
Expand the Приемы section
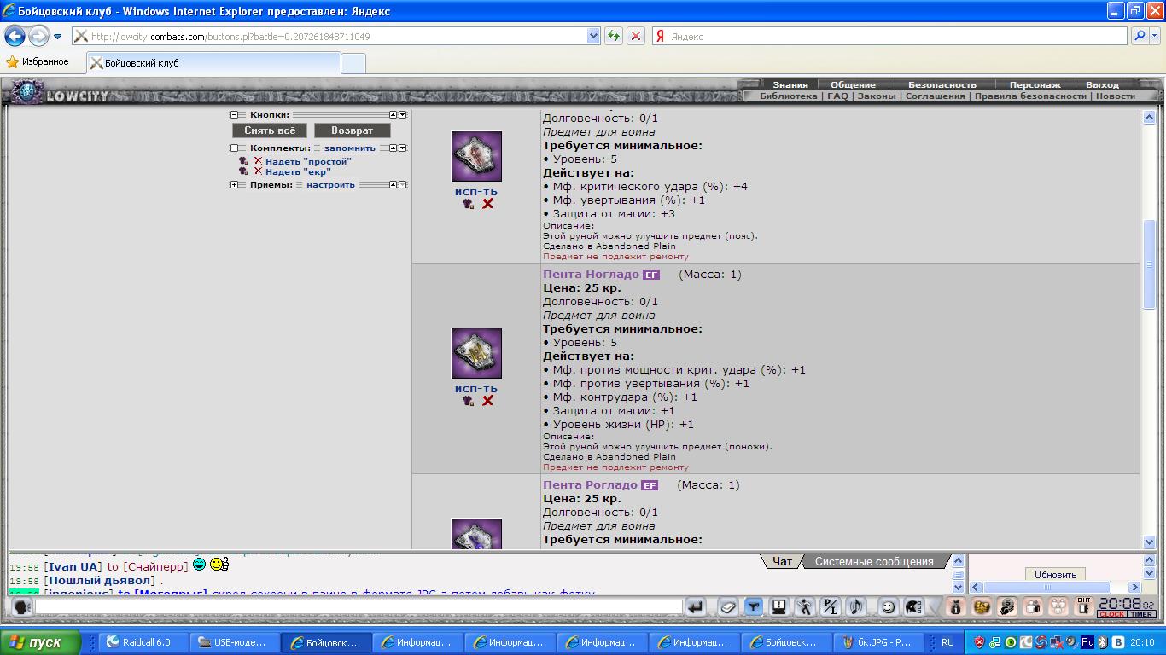pos(234,184)
